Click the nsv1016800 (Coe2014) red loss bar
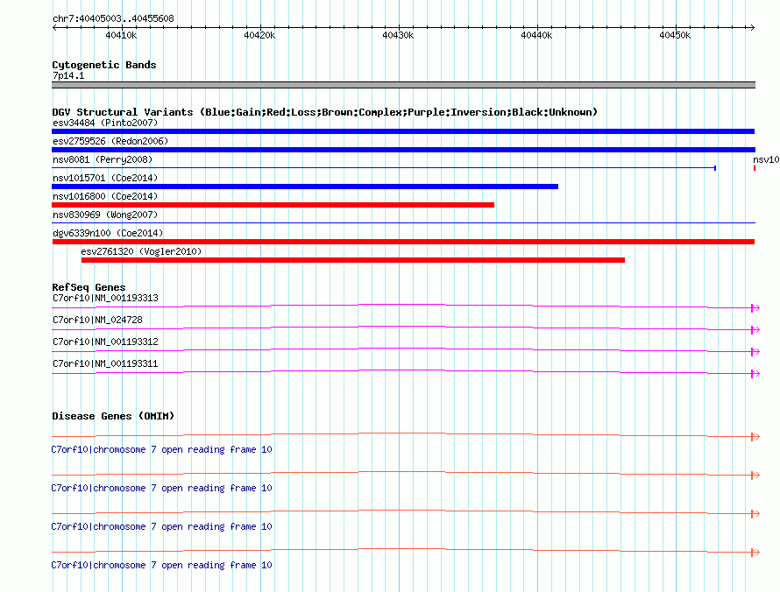Screen dimensions: 780x592 point(273,205)
